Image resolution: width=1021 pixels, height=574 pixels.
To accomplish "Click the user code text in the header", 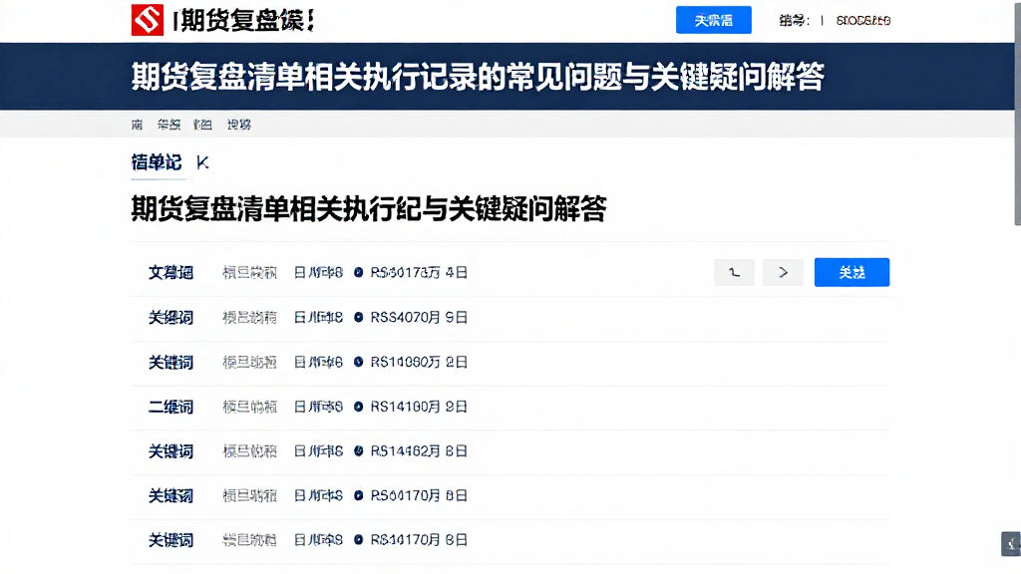I will click(862, 21).
